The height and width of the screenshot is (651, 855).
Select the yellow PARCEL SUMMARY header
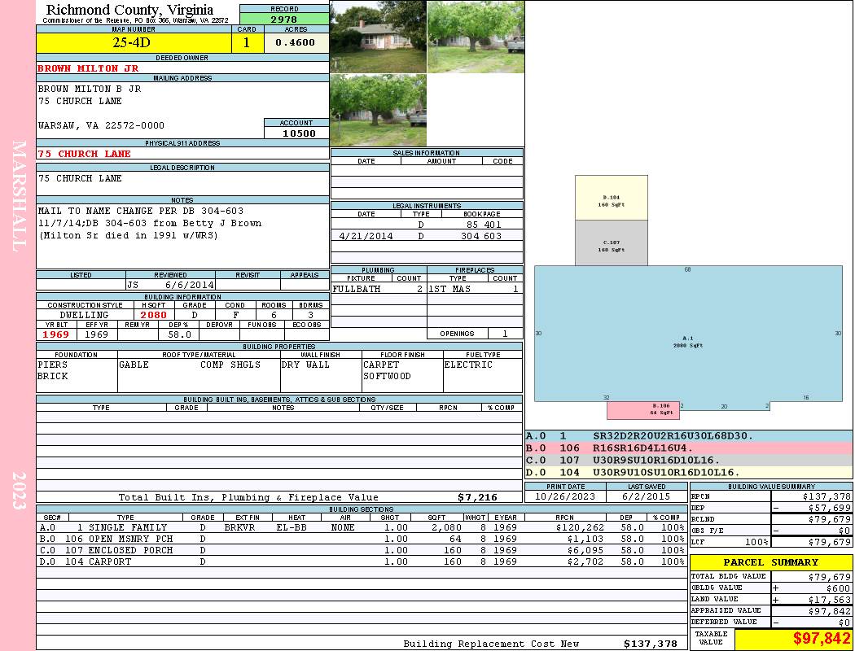[771, 562]
